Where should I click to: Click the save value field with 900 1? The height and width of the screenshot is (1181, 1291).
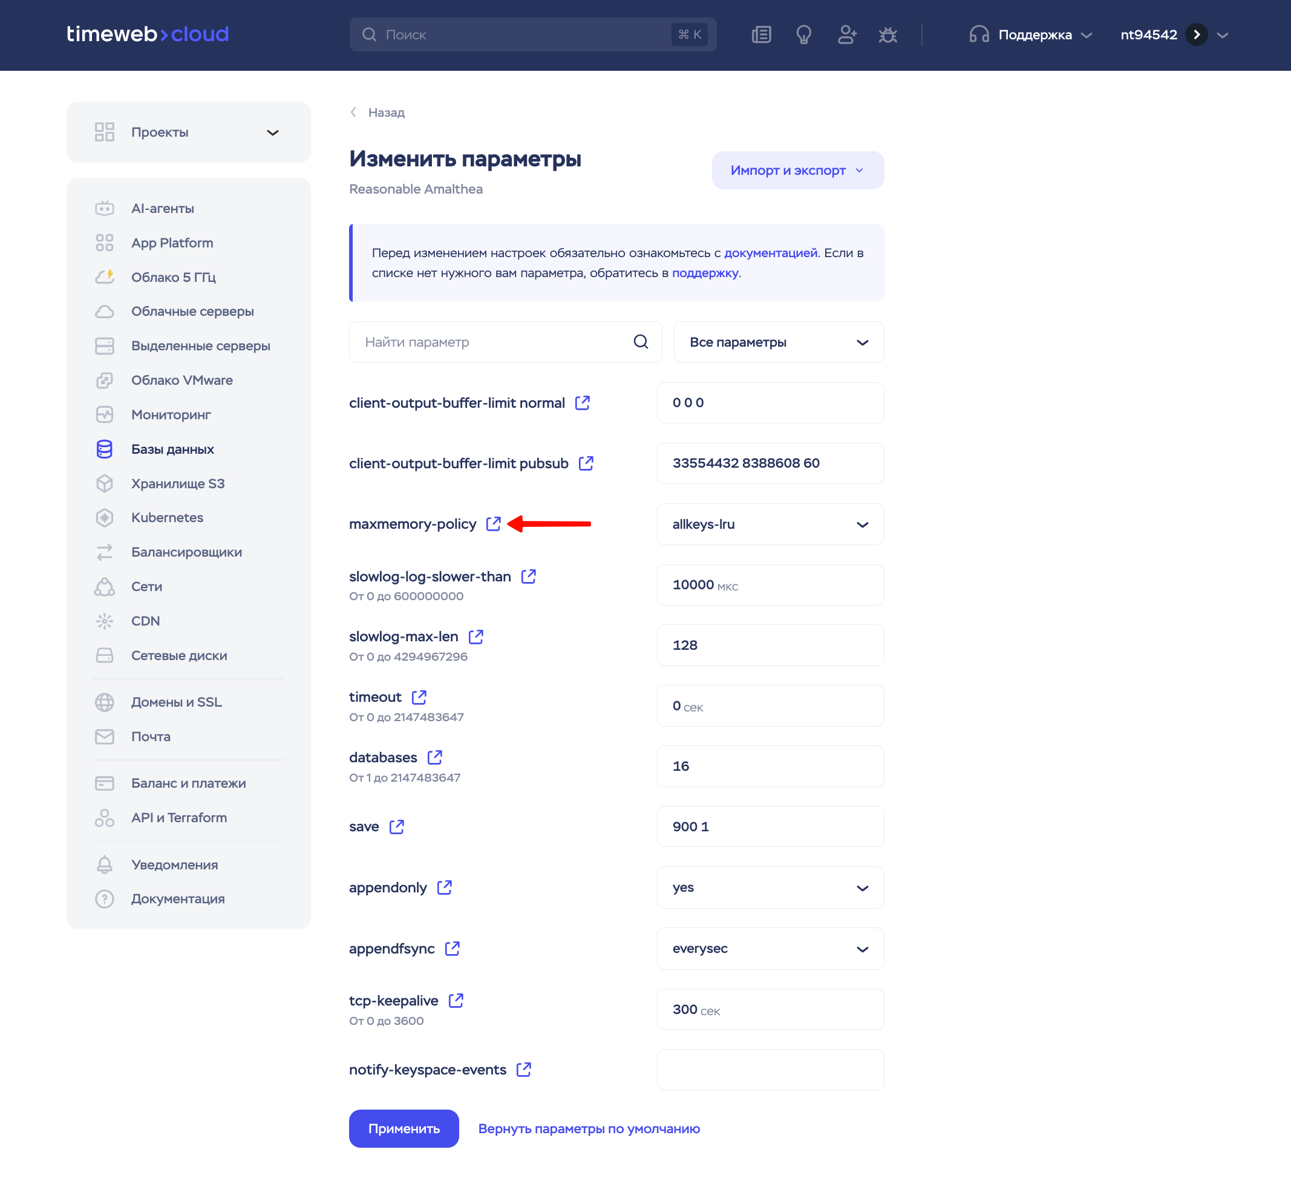point(770,827)
